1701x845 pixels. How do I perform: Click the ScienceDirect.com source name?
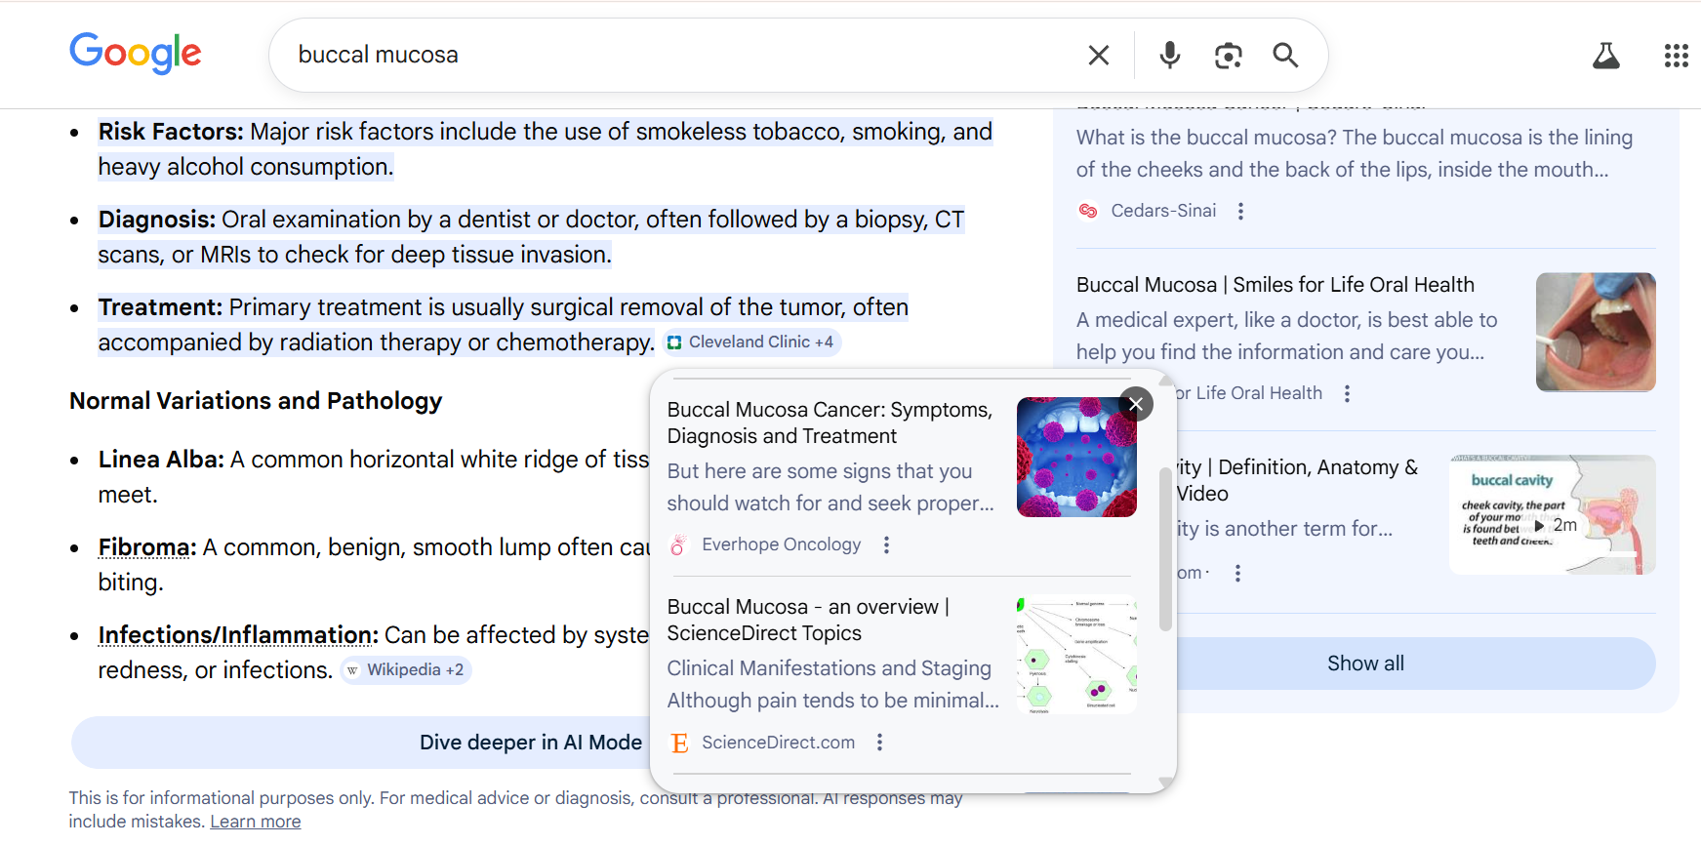[779, 743]
